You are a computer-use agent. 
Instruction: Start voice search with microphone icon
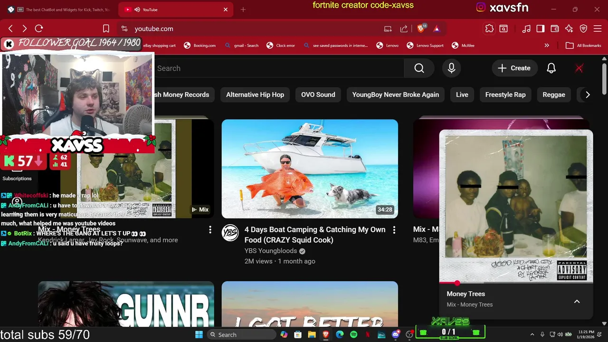point(451,68)
